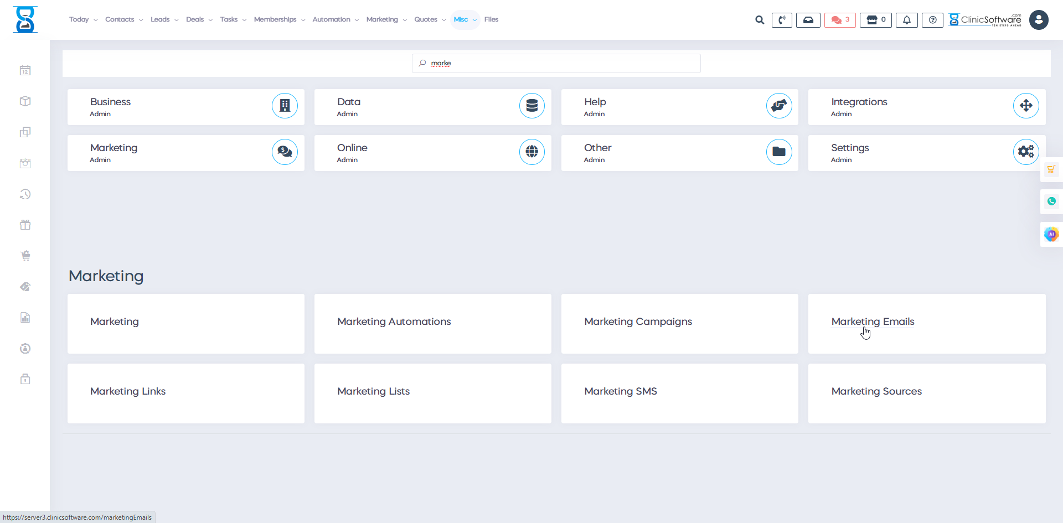Click the history clock icon in sidebar
The height and width of the screenshot is (523, 1063).
pos(25,194)
